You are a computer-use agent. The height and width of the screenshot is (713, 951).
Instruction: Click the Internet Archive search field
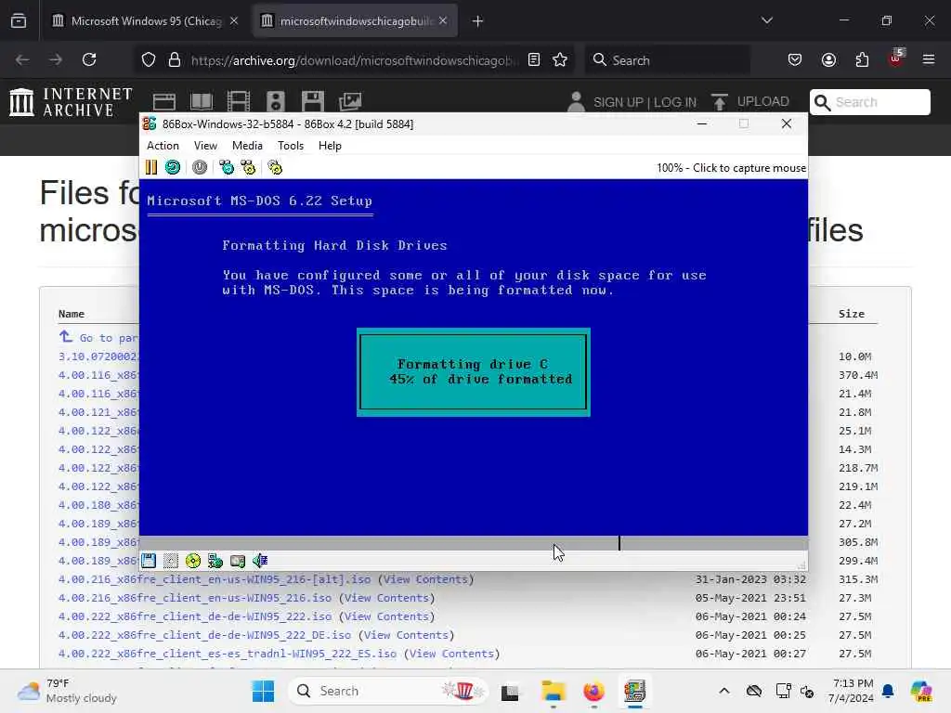pyautogui.click(x=869, y=102)
